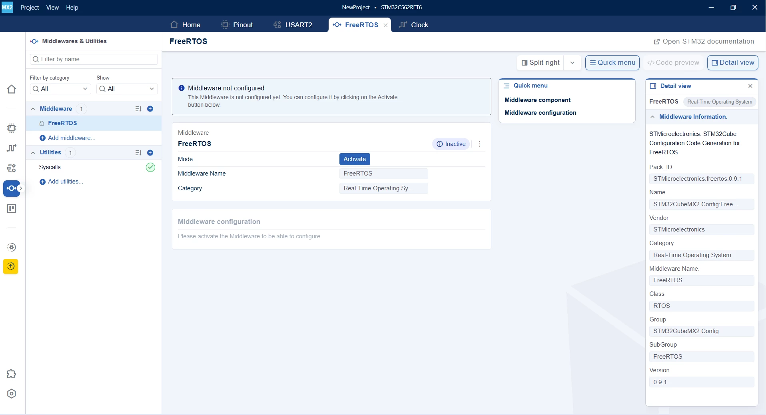Click the Vendor STMicroelectronics field

click(702, 229)
